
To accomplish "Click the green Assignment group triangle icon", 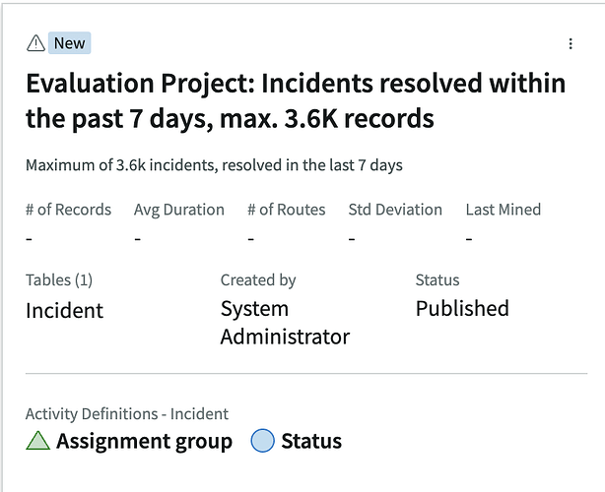I will pyautogui.click(x=37, y=441).
